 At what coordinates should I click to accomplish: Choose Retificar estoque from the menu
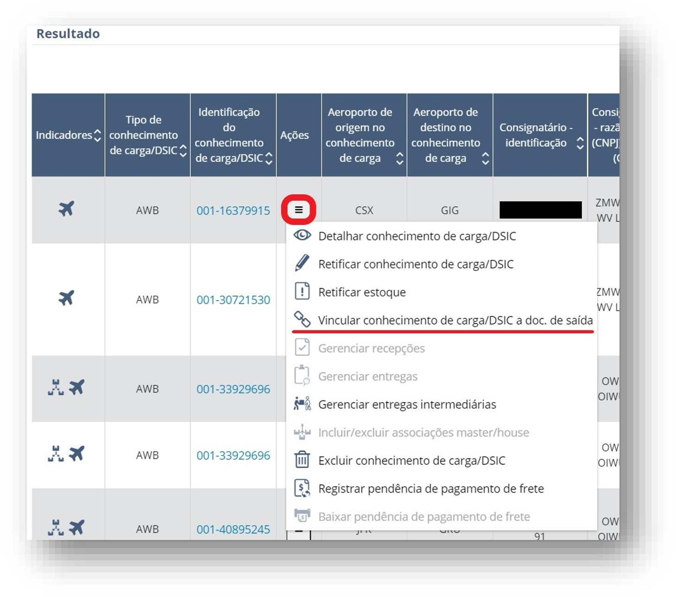point(362,292)
